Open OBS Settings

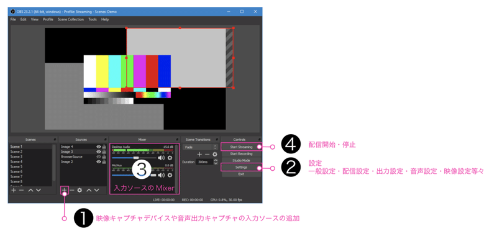coord(241,167)
